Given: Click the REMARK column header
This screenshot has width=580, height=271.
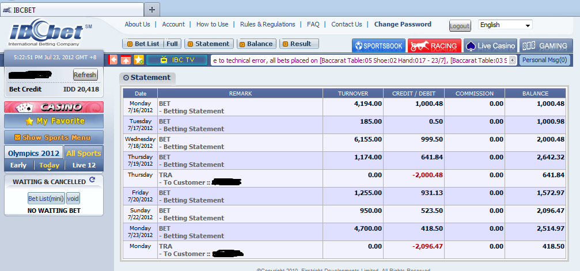Looking at the screenshot, I should (240, 94).
